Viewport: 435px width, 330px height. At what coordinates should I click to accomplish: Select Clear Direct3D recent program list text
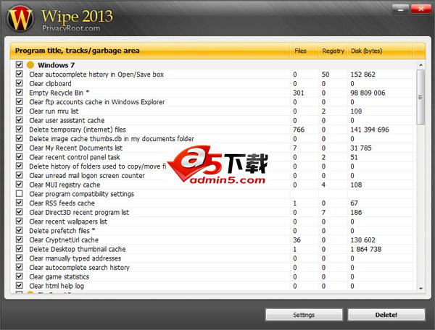79,212
